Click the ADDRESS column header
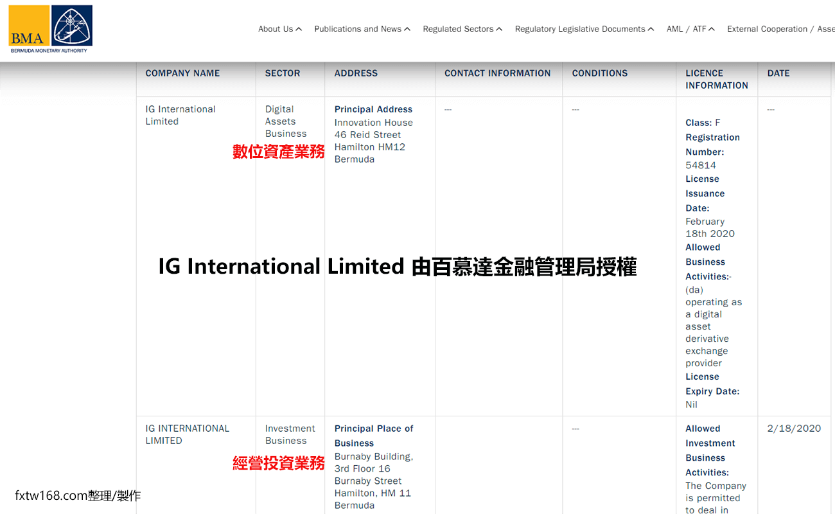This screenshot has height=514, width=835. pyautogui.click(x=356, y=73)
